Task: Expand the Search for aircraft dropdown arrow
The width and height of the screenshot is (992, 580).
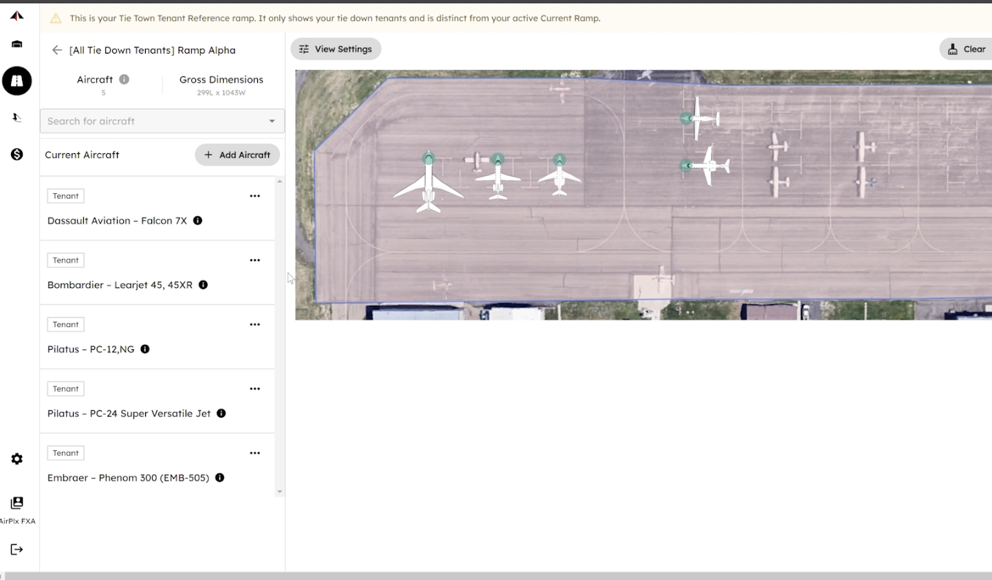Action: coord(272,121)
